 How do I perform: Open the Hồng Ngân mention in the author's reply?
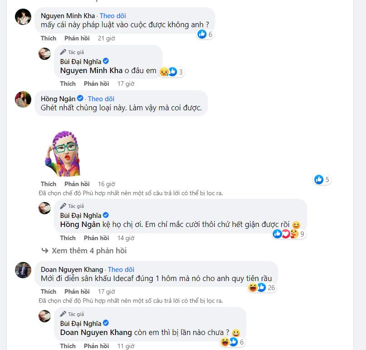[81, 224]
